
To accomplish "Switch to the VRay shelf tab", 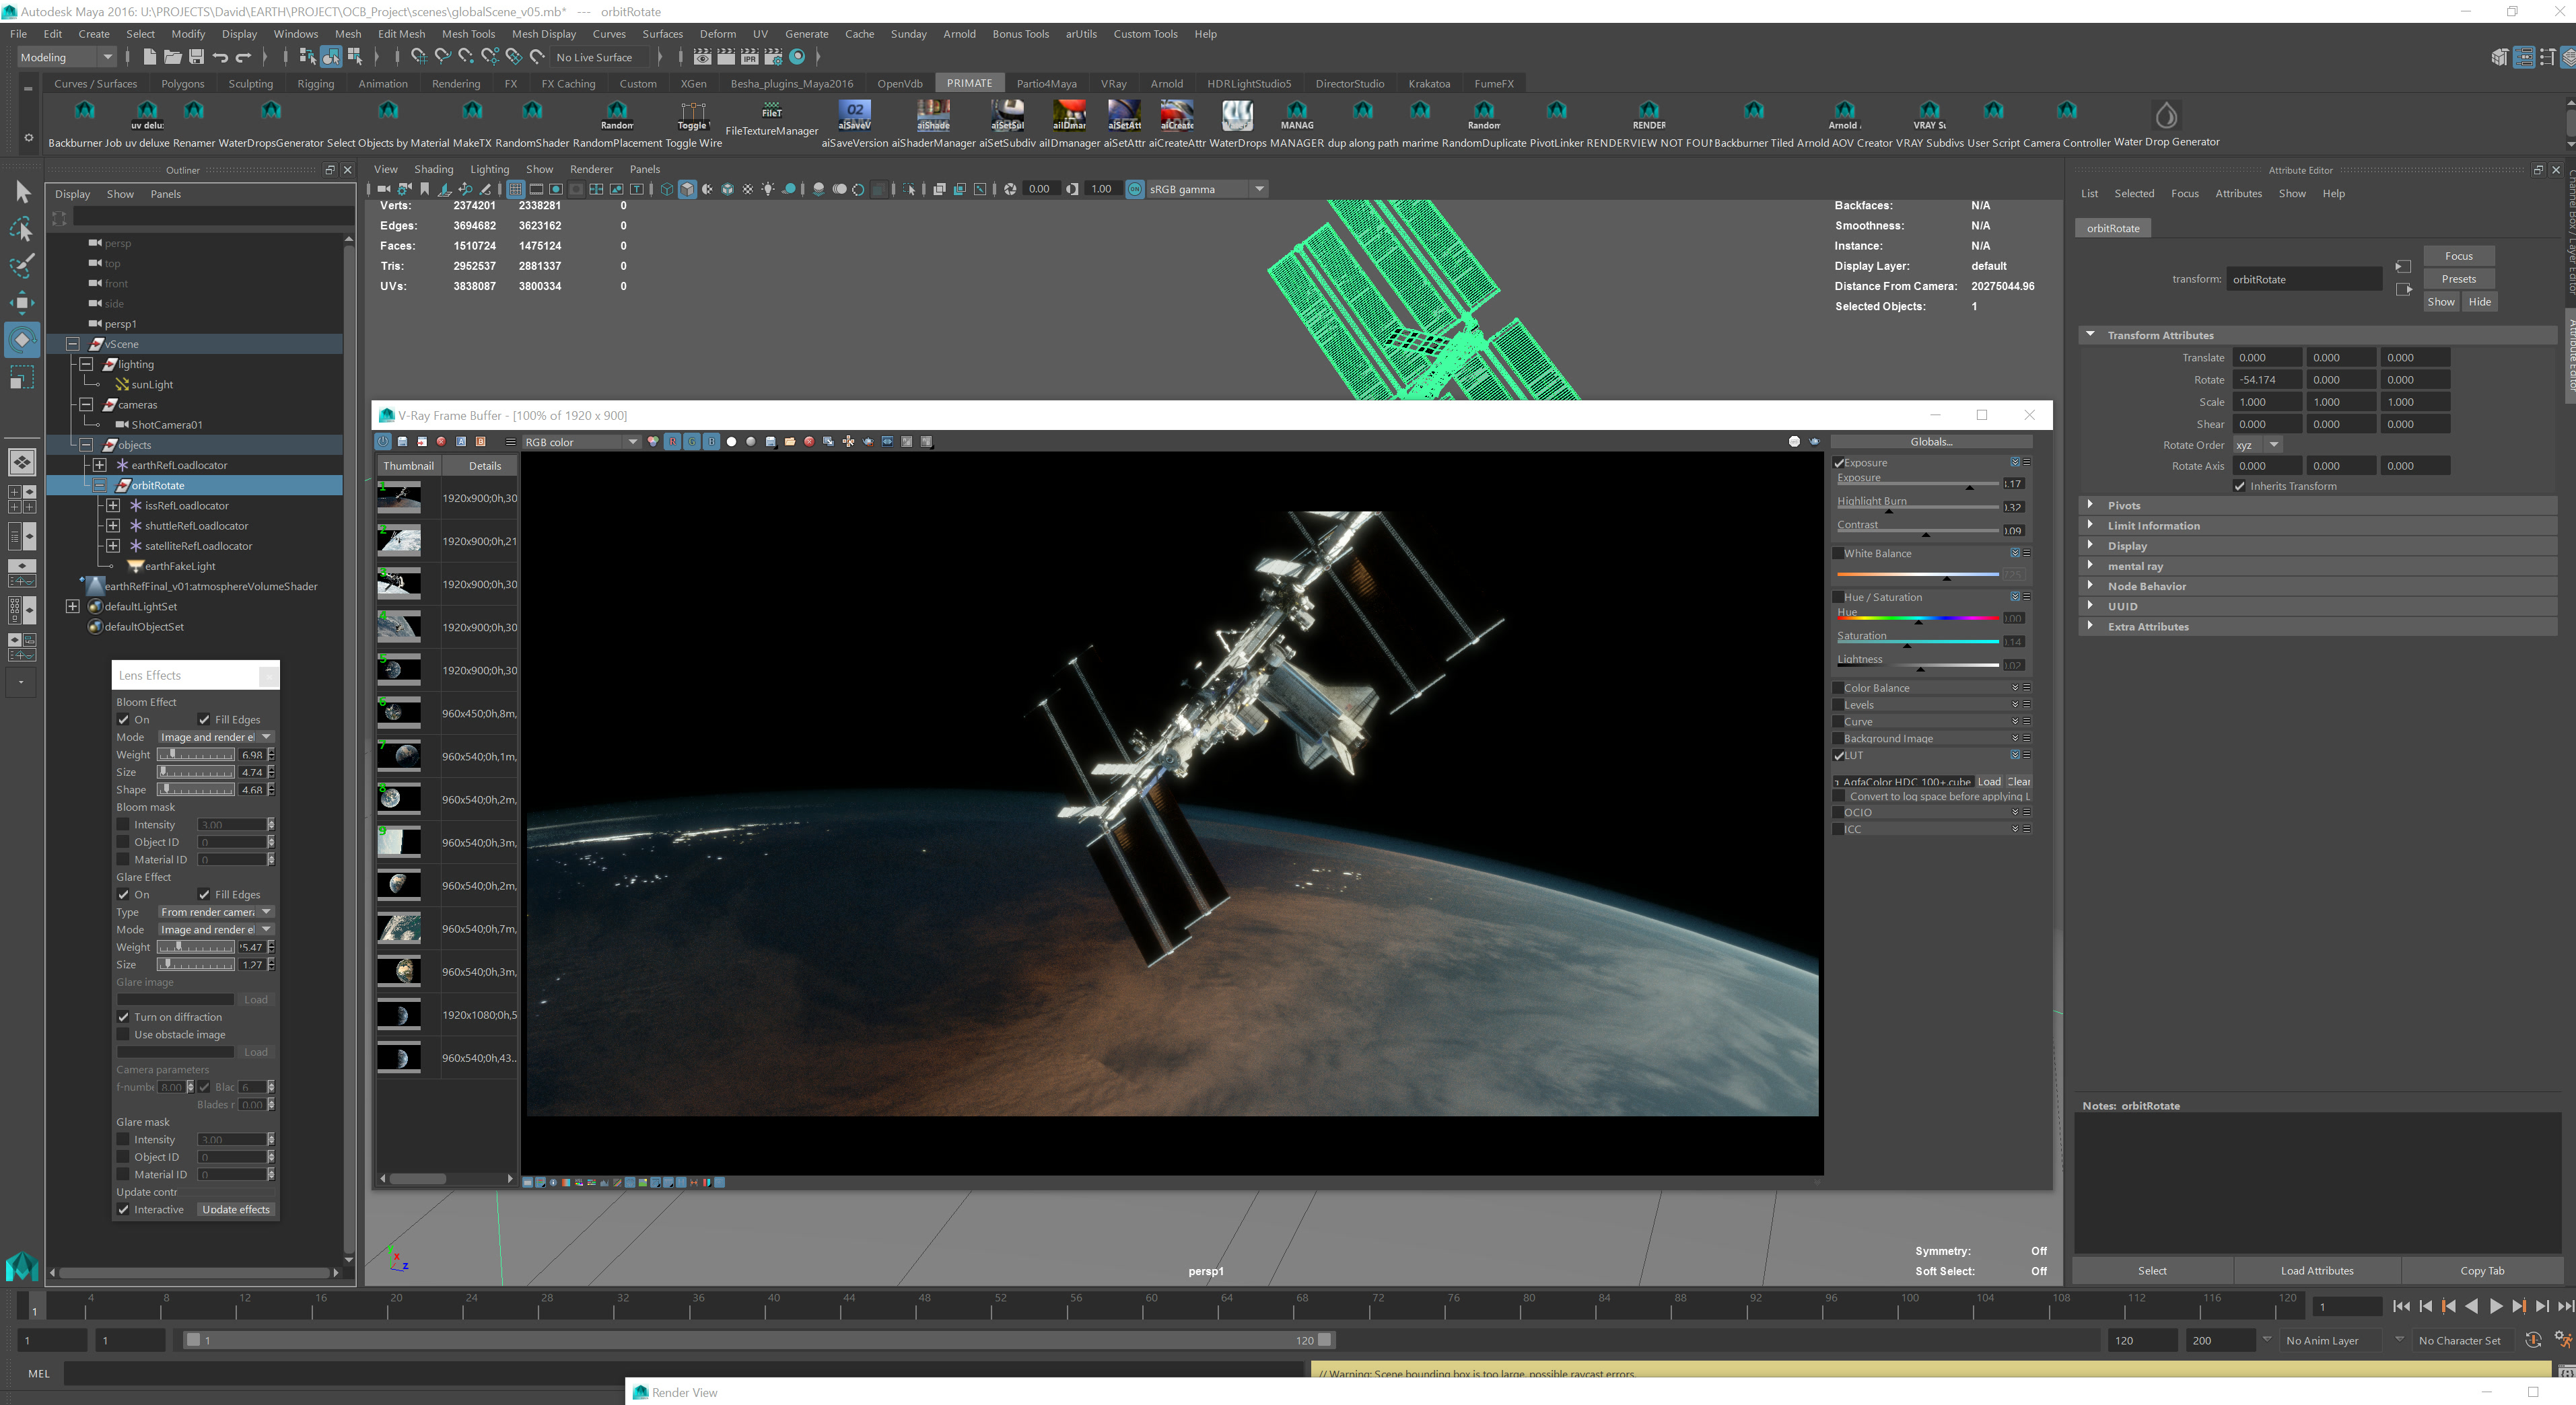I will pyautogui.click(x=1113, y=84).
